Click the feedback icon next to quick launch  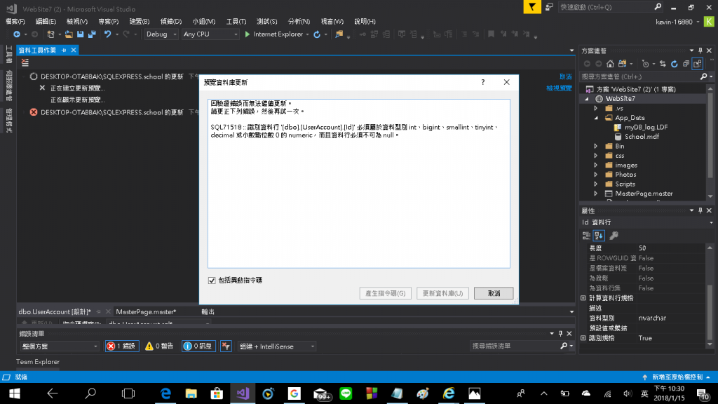tap(549, 7)
